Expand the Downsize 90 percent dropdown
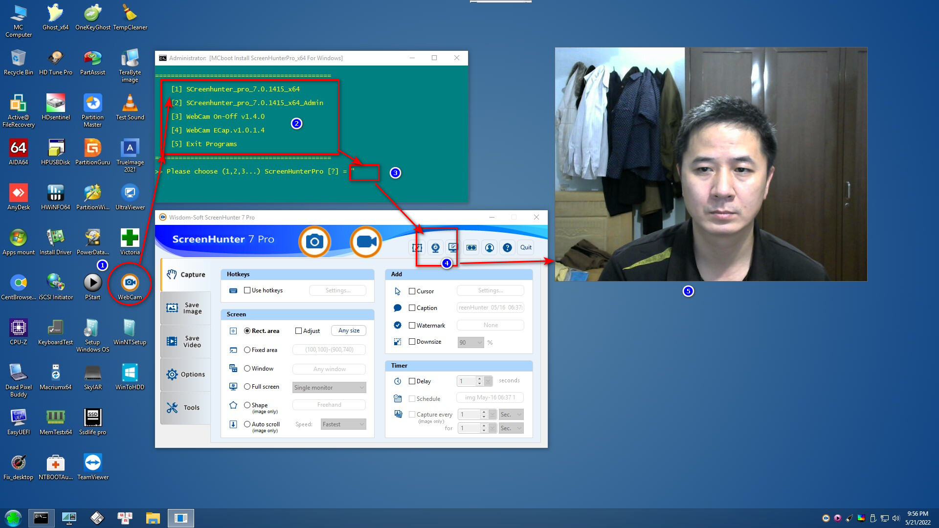Viewport: 939px width, 528px height. pyautogui.click(x=470, y=343)
